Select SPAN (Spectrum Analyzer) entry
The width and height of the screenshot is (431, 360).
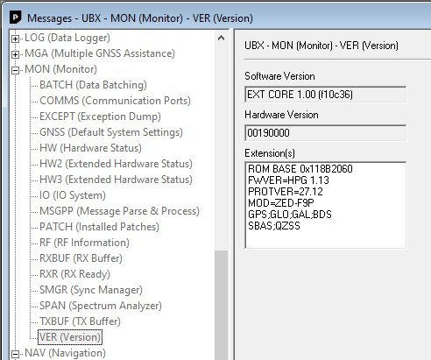[x=101, y=306]
